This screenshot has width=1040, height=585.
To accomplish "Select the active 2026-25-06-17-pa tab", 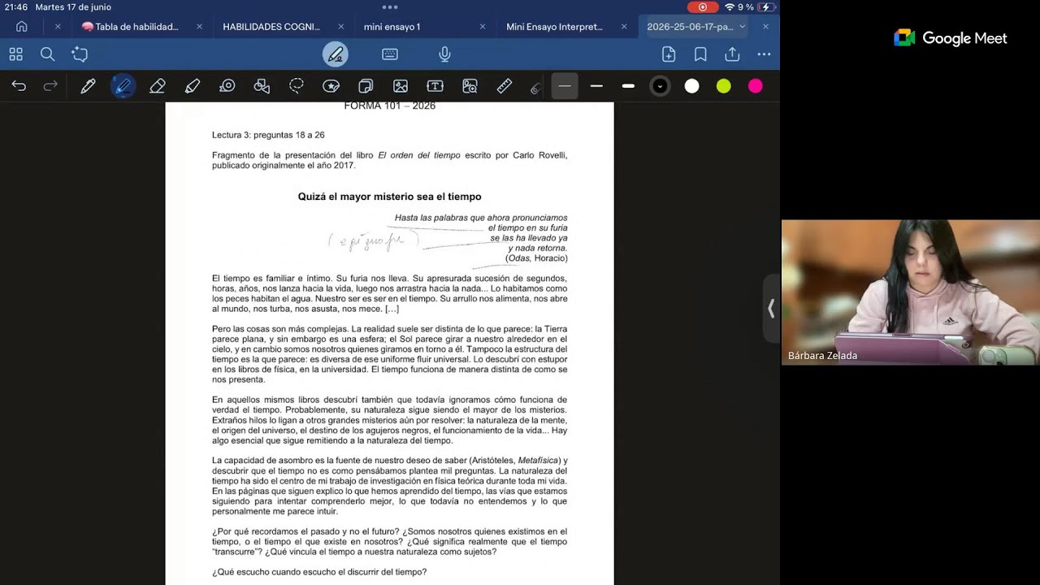I will pos(690,27).
